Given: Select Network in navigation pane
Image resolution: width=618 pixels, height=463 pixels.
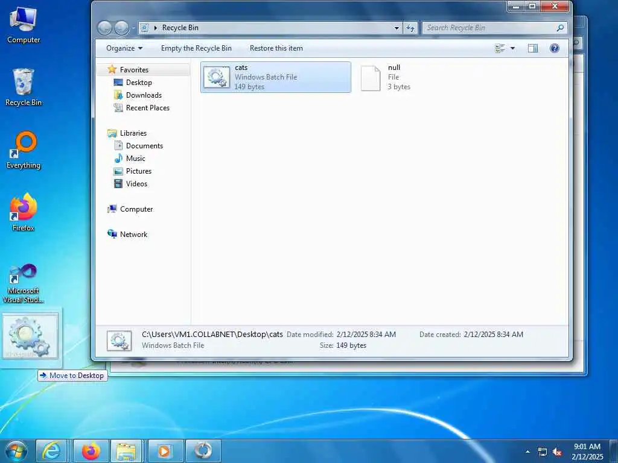Looking at the screenshot, I should click(x=133, y=235).
